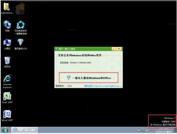This screenshot has width=177, height=134.
Task: Click the green-check security tray icon
Action: click(x=143, y=130)
